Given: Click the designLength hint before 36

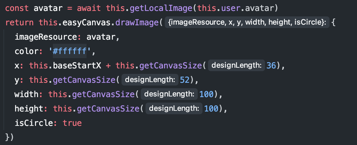Looking at the screenshot, I should tap(235, 65).
